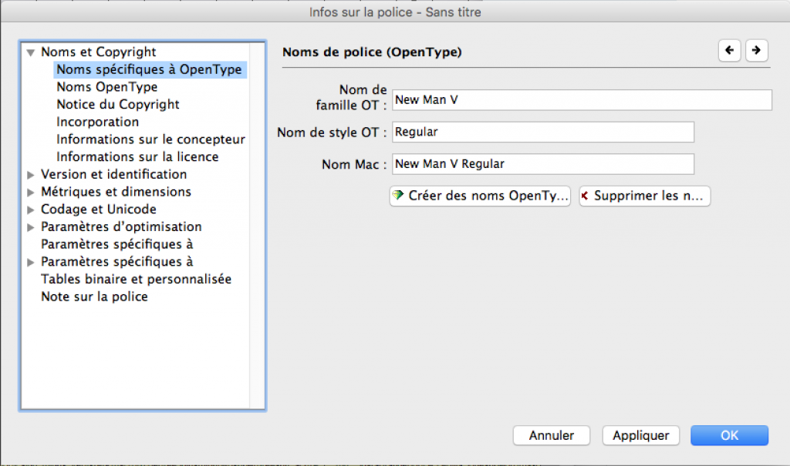Collapse the Noms et Copyright section

31,53
